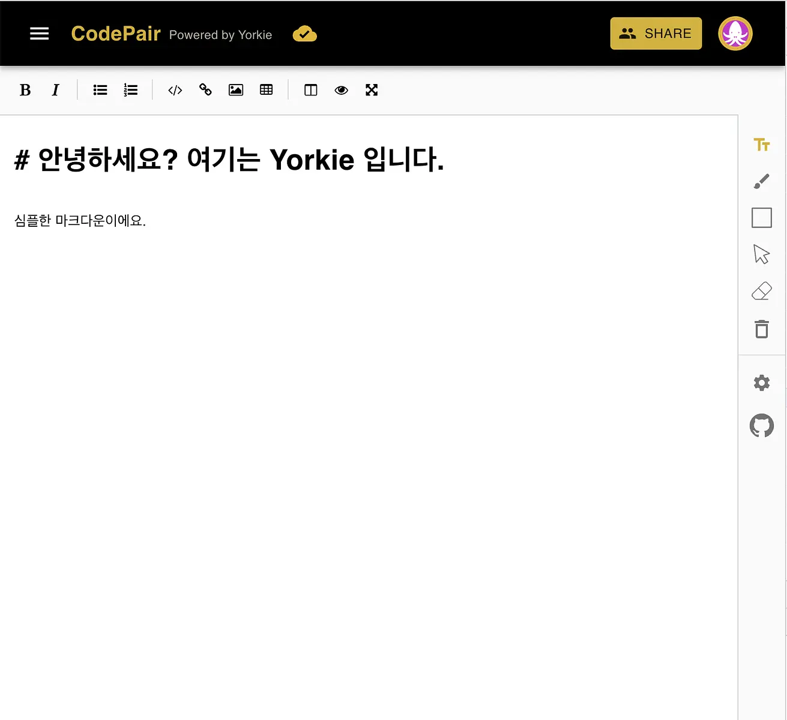
Task: Toggle side-by-side split view
Action: pyautogui.click(x=311, y=90)
